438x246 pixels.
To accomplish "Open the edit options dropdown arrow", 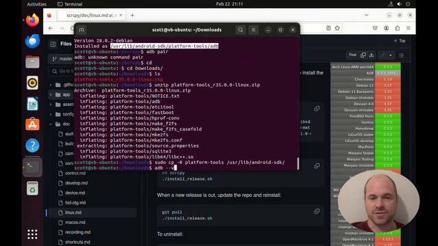I will 391,55.
